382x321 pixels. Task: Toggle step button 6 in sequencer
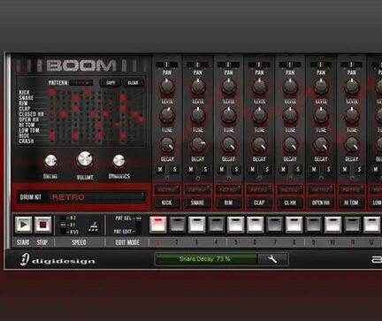click(256, 225)
